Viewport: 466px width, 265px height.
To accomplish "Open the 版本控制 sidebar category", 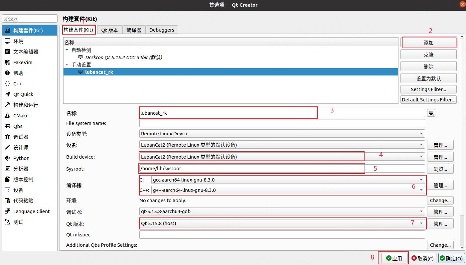I will pyautogui.click(x=30, y=180).
